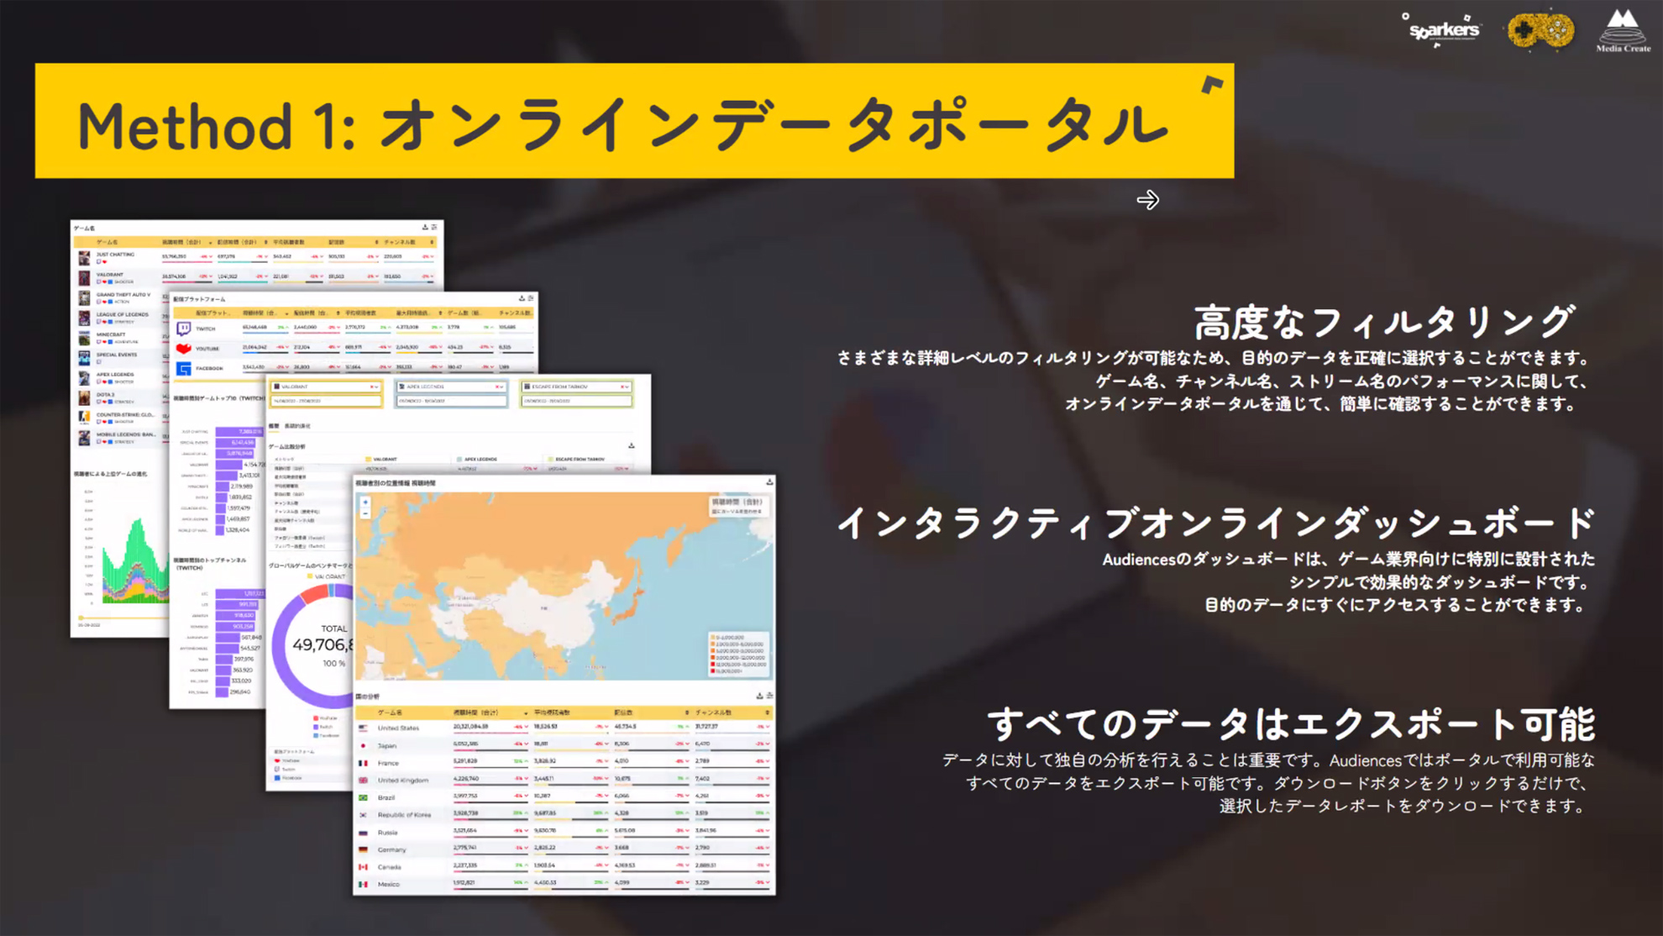This screenshot has height=936, width=1663.
Task: Click the Sparkers logo
Action: (1443, 30)
